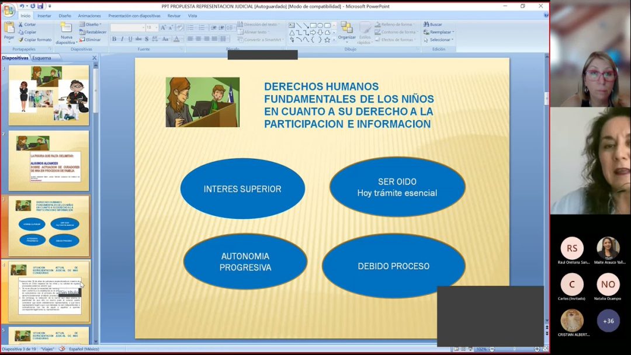
Task: Toggle text shadow S button
Action: click(x=147, y=39)
